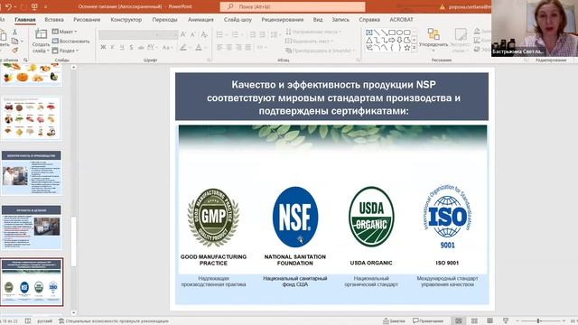
Task: Apply bulleted list
Action: (219, 34)
